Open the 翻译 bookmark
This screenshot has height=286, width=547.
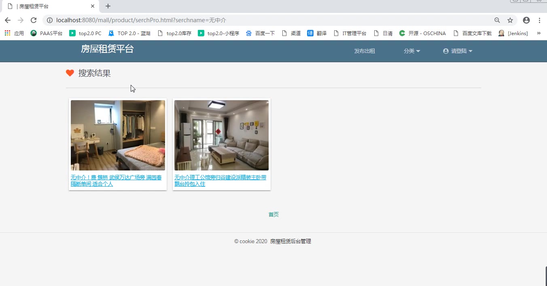[x=317, y=33]
